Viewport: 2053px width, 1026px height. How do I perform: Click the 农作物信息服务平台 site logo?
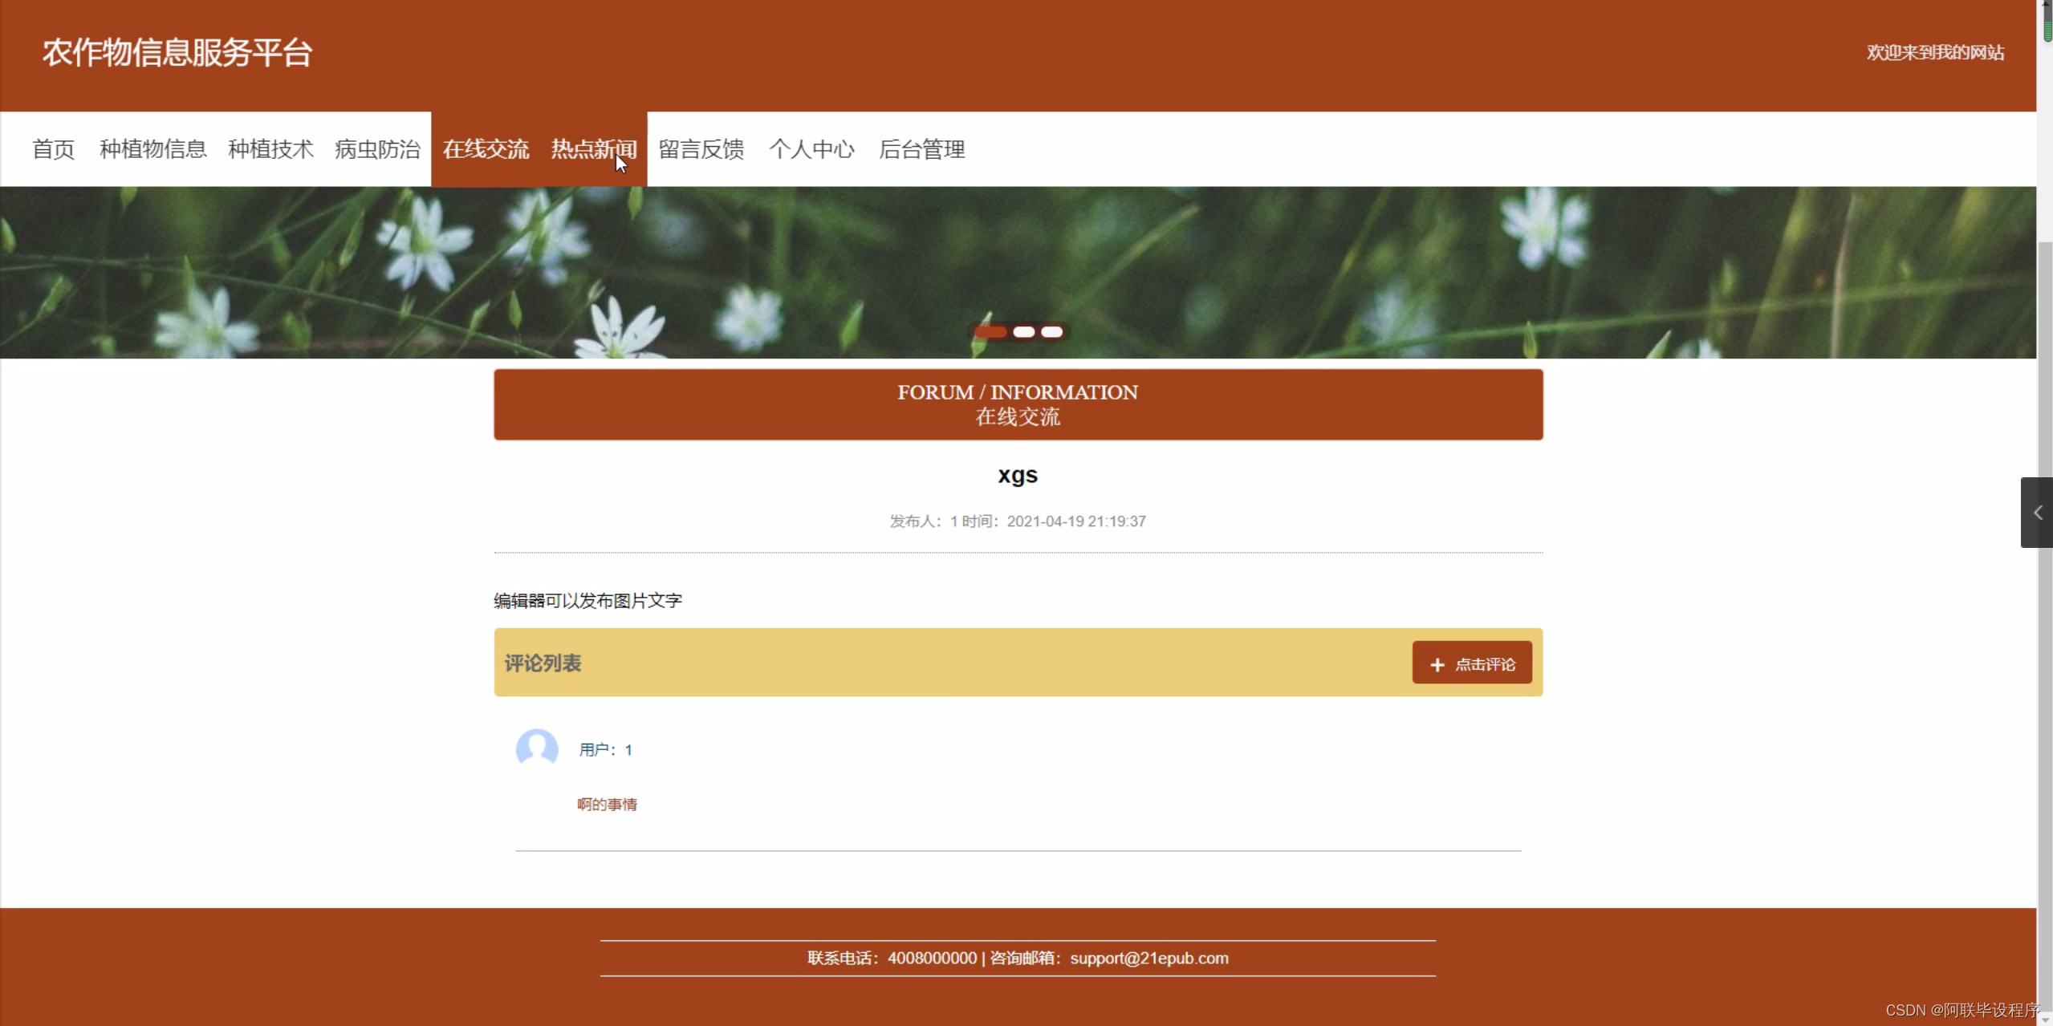(175, 51)
